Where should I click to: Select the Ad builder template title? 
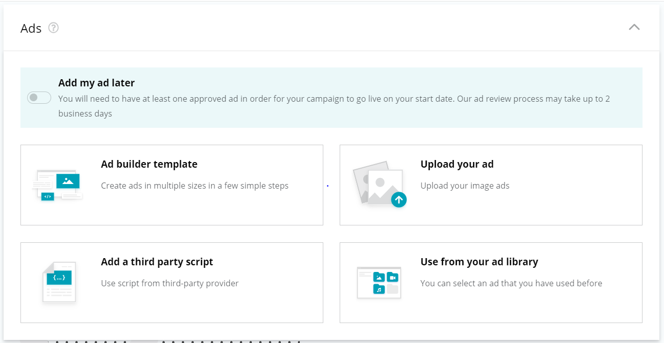149,164
